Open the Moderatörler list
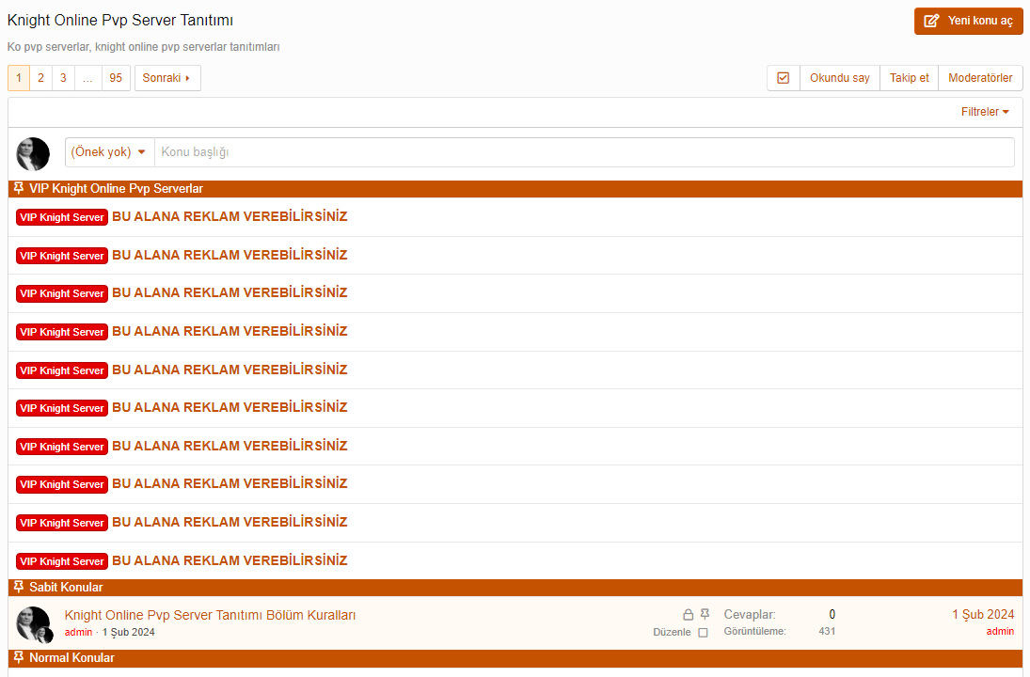This screenshot has width=1030, height=677. click(x=980, y=78)
